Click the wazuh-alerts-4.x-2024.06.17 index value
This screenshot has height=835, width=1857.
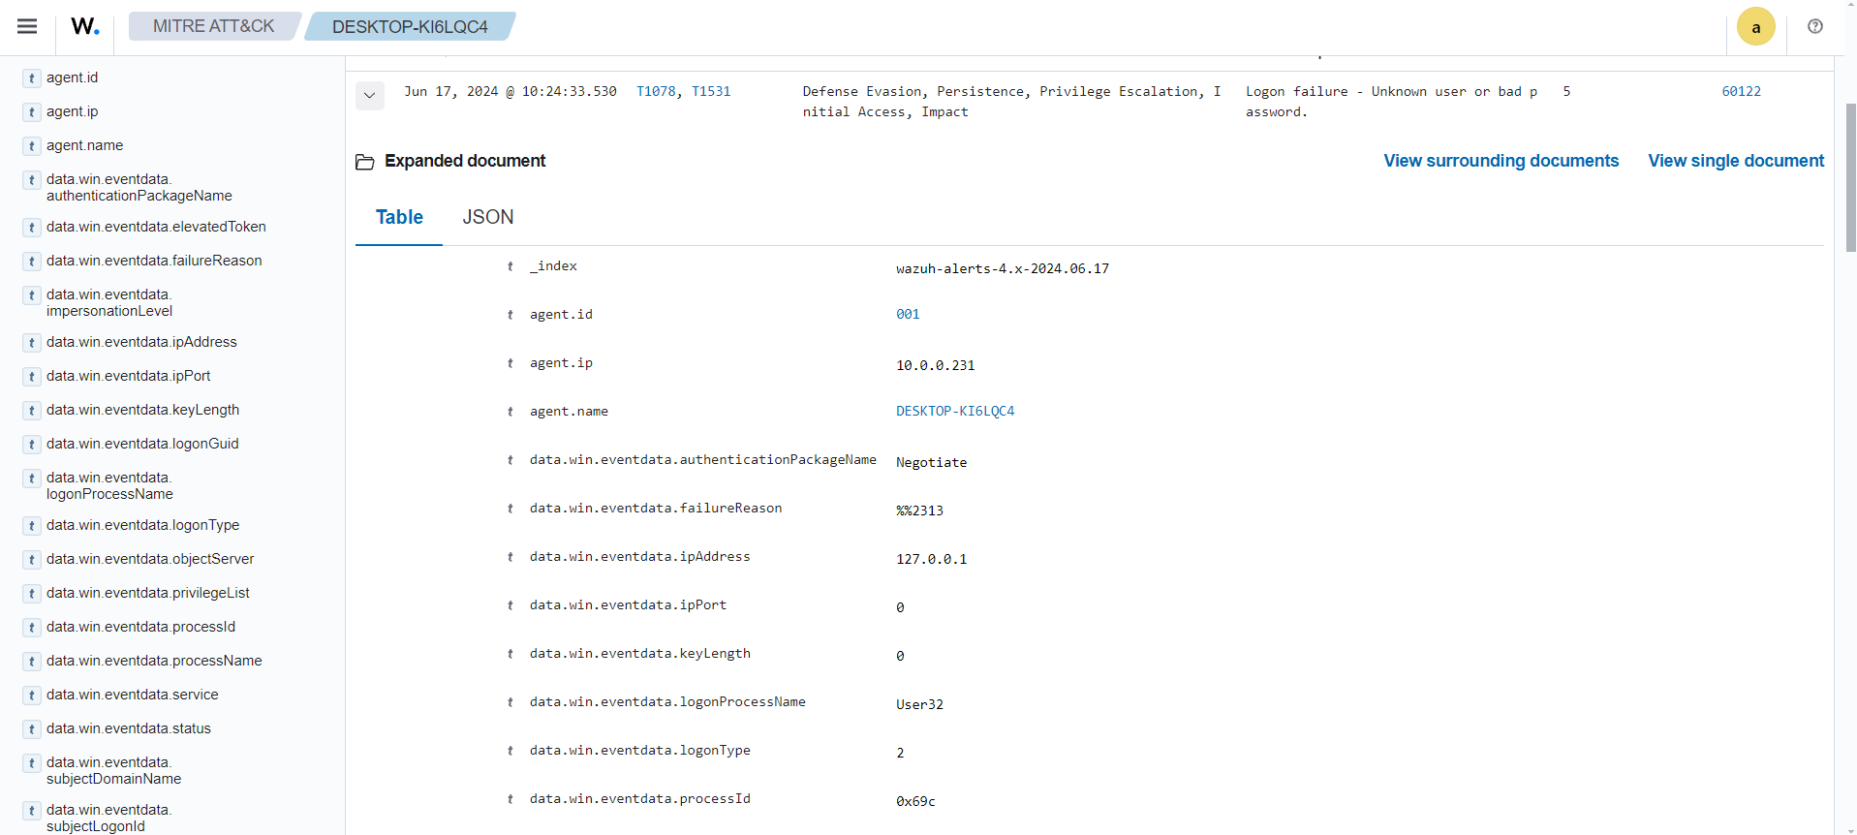(1003, 268)
